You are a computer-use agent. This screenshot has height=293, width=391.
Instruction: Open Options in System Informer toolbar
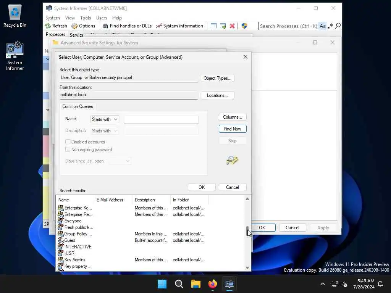83,26
